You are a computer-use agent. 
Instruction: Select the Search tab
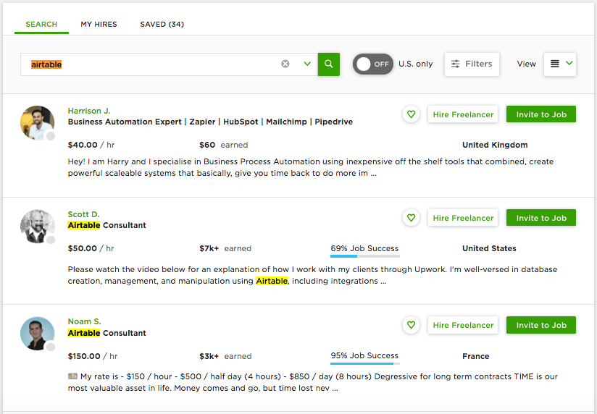pyautogui.click(x=41, y=24)
